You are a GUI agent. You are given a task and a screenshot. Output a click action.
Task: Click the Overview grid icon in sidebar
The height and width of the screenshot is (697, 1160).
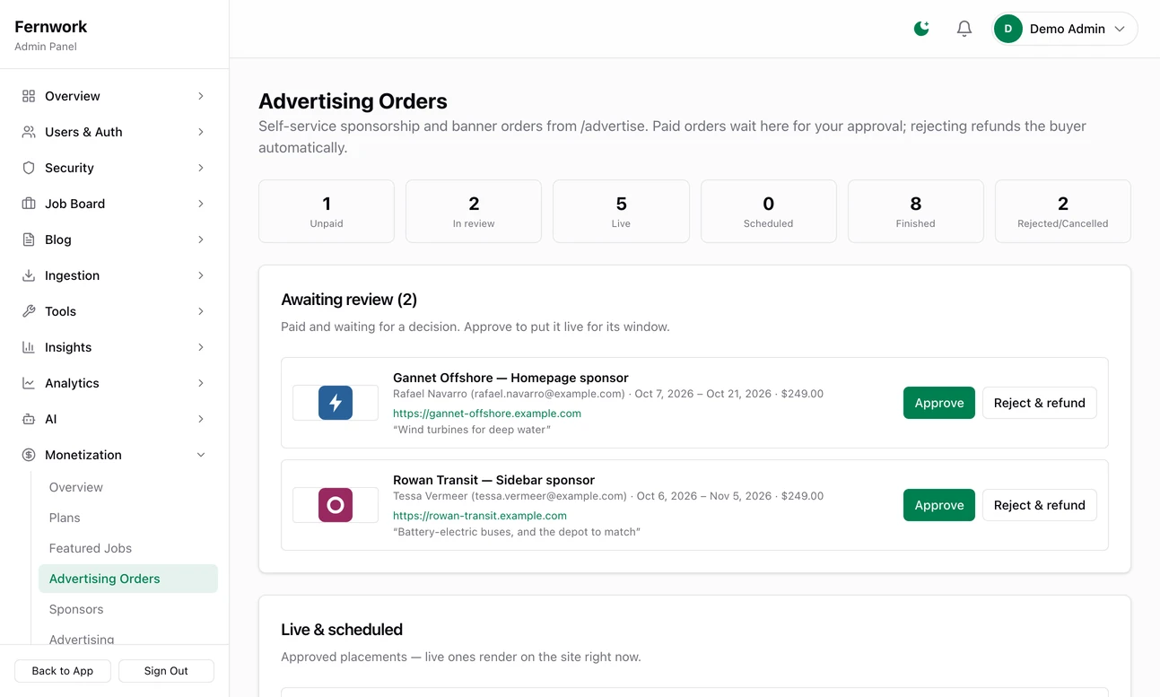(29, 96)
